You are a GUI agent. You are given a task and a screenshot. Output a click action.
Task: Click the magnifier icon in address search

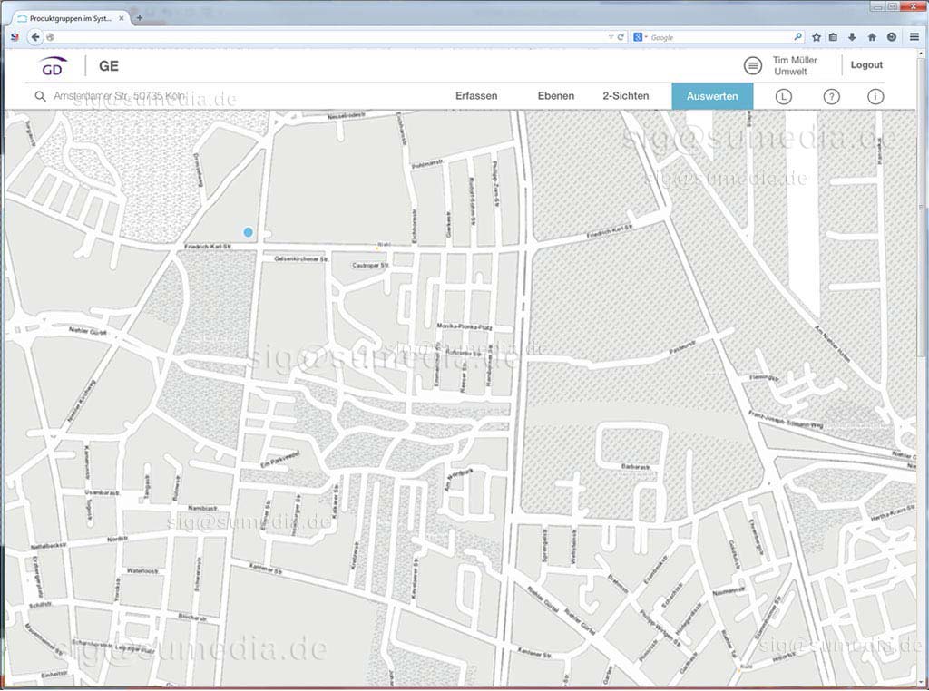[40, 96]
